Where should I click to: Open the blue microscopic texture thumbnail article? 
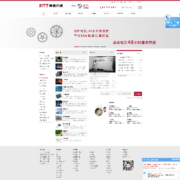tap(59, 88)
